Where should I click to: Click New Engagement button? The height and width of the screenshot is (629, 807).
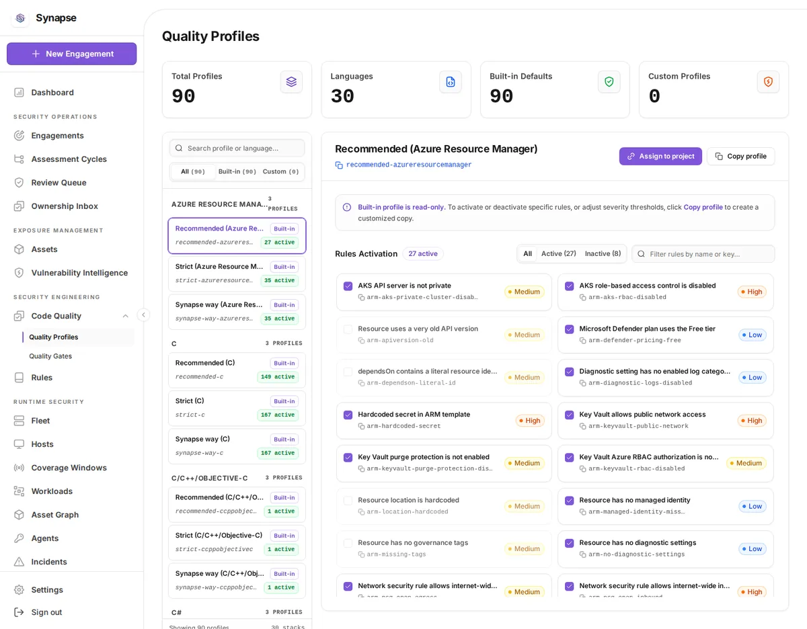71,54
